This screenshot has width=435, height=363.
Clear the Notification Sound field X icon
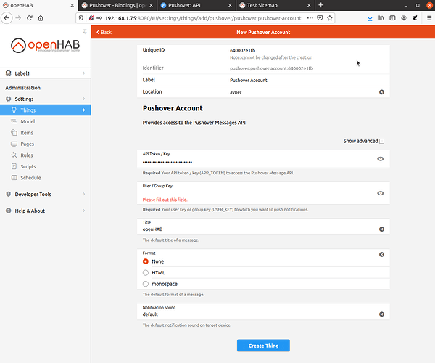coord(381,314)
